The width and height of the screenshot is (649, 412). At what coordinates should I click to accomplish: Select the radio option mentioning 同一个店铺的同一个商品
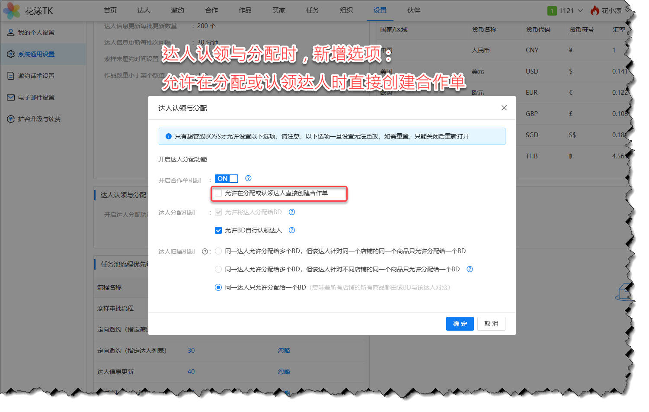pos(219,251)
